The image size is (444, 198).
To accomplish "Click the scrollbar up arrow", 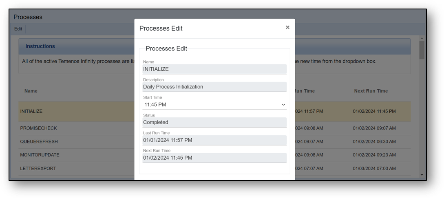I will [422, 38].
